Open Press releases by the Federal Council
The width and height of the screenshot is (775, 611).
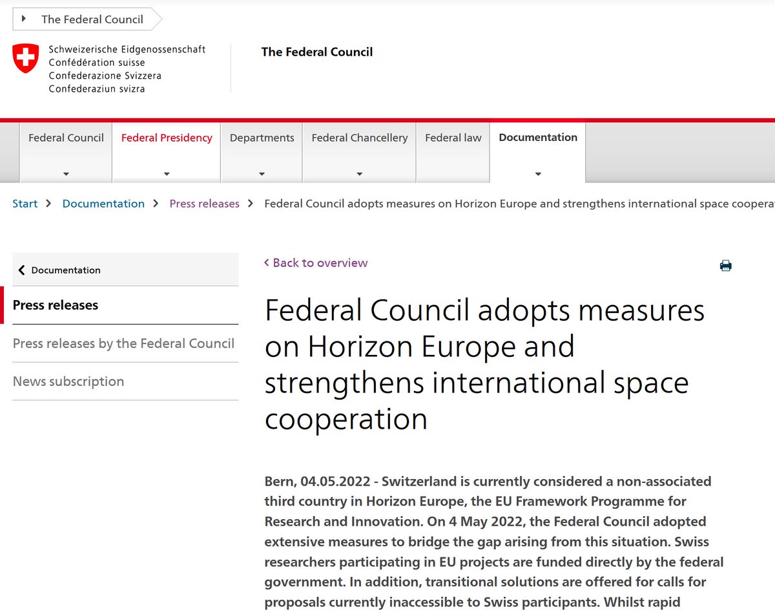tap(125, 343)
